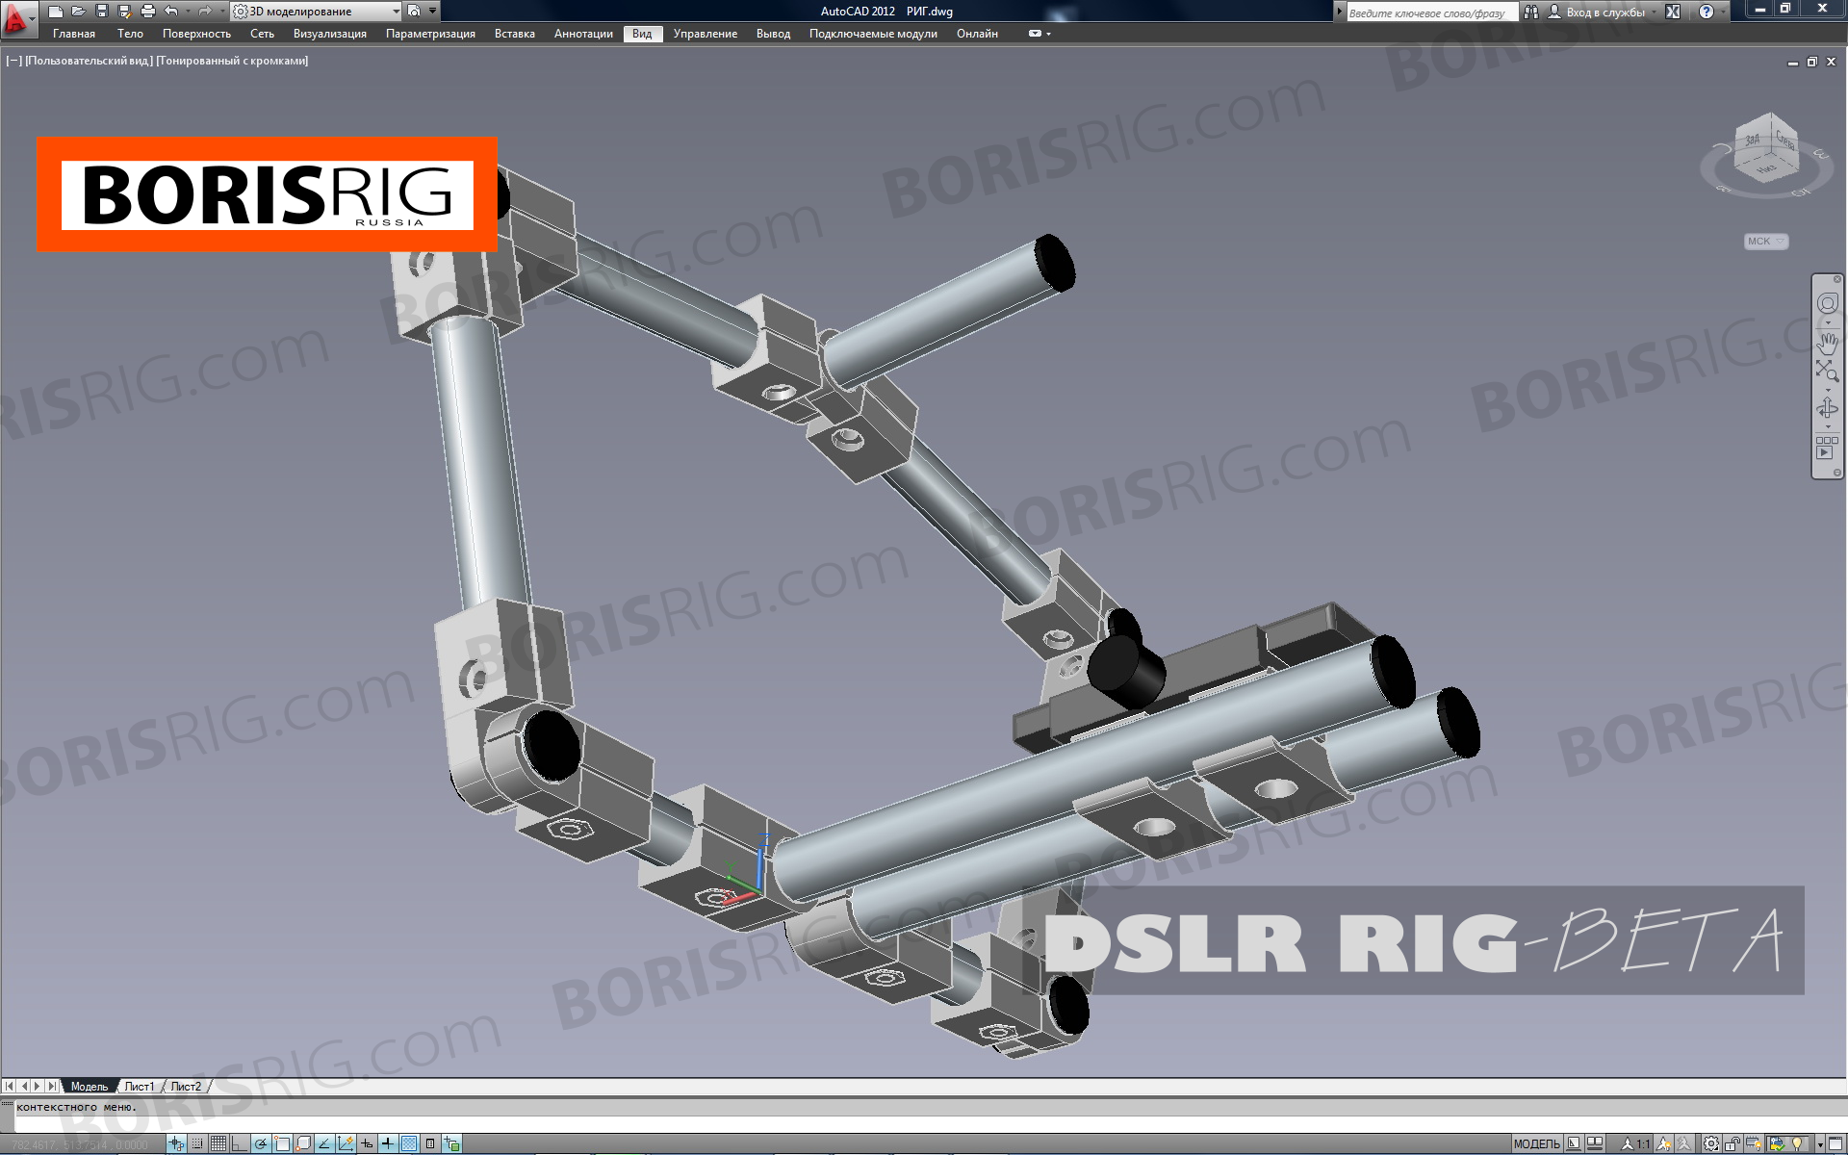Viewport: 1848px width, 1155px height.
Task: Toggle Snap Mode in status bar
Action: [x=197, y=1143]
